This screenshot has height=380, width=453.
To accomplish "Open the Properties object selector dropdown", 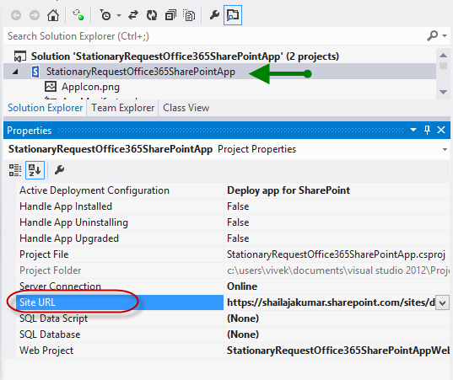I will tap(445, 149).
